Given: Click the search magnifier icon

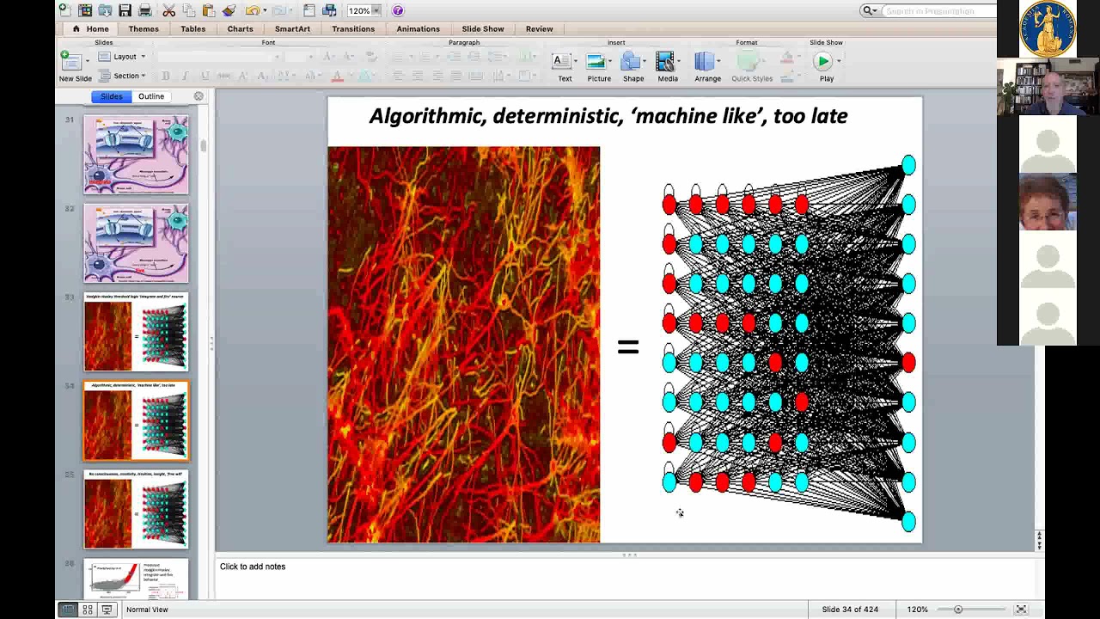Looking at the screenshot, I should click(869, 10).
